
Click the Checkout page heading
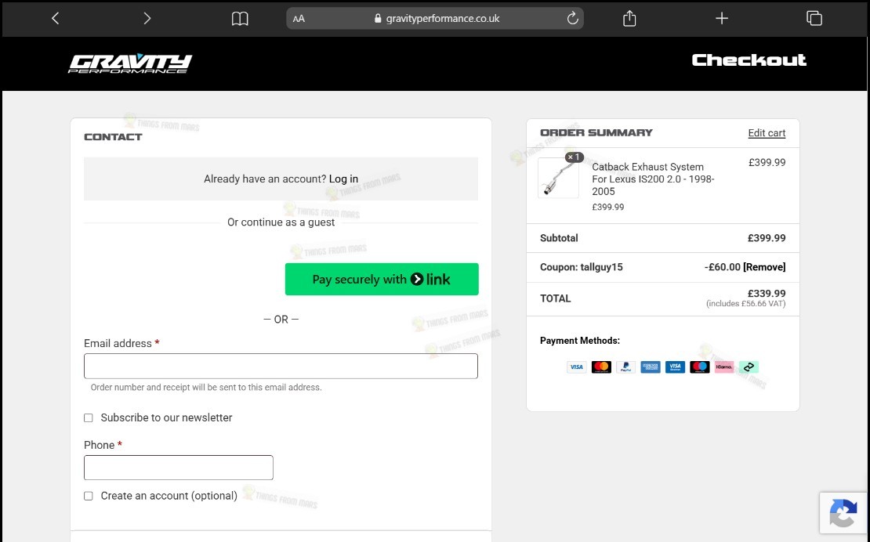click(x=749, y=60)
